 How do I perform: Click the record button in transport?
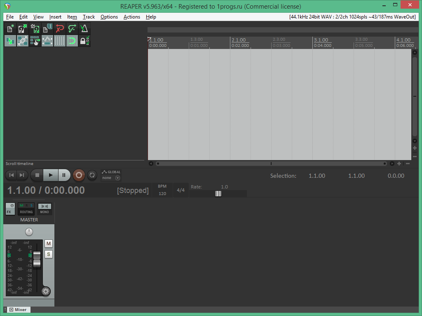click(x=79, y=175)
